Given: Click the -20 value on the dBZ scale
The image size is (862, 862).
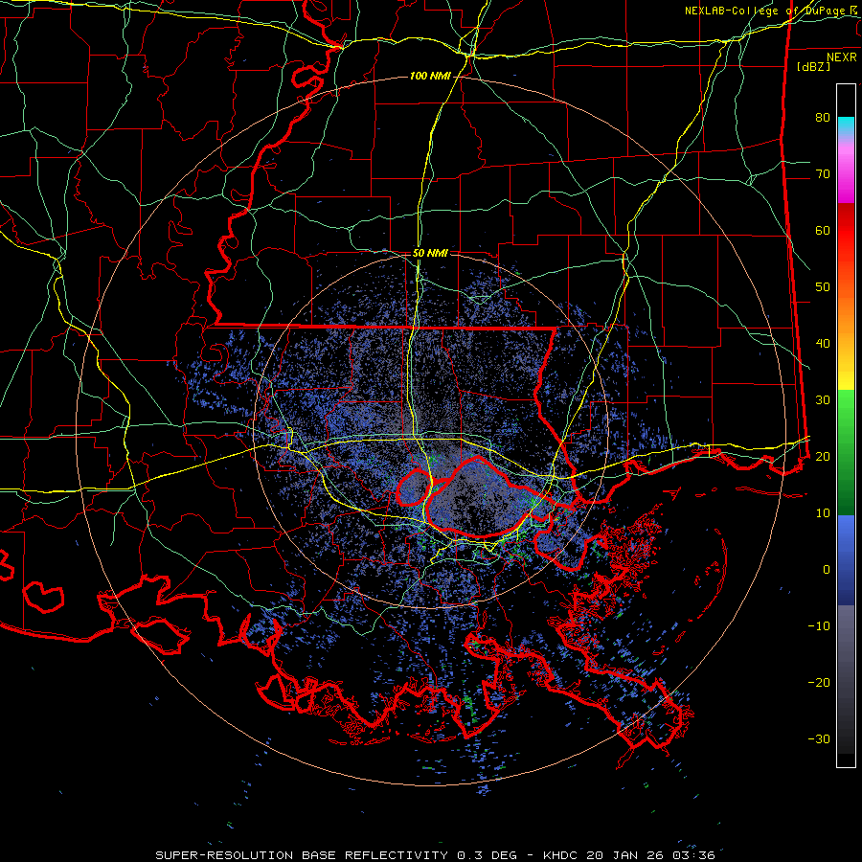Looking at the screenshot, I should pyautogui.click(x=819, y=683).
